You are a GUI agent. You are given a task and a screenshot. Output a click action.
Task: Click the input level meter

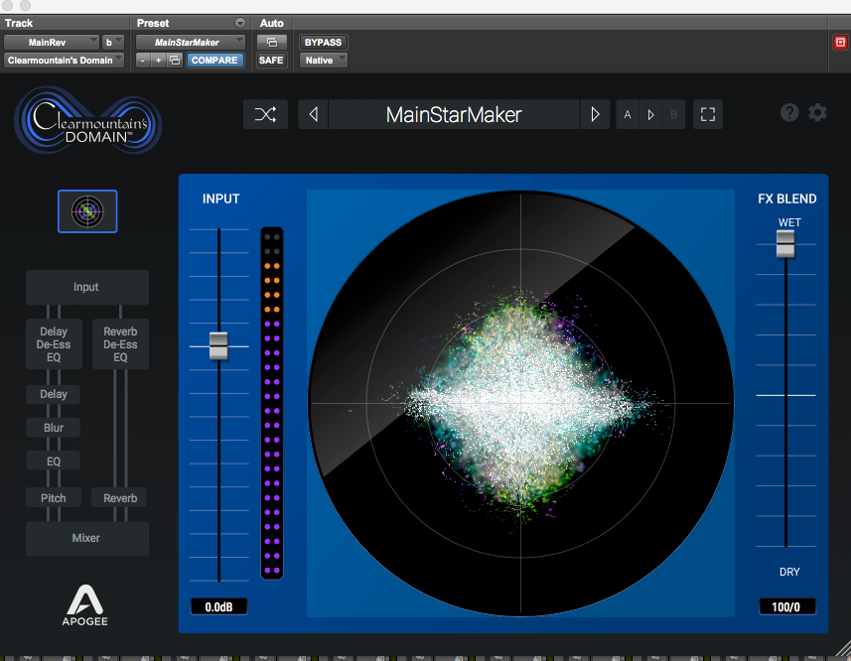click(272, 403)
